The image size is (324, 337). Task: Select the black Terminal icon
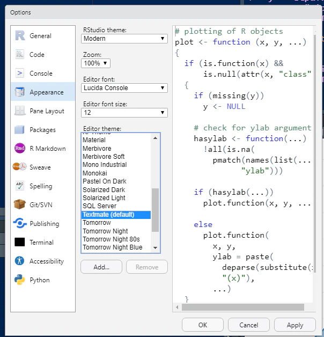(19, 242)
